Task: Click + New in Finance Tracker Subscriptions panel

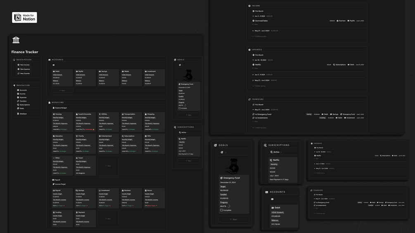Action: coord(188,160)
